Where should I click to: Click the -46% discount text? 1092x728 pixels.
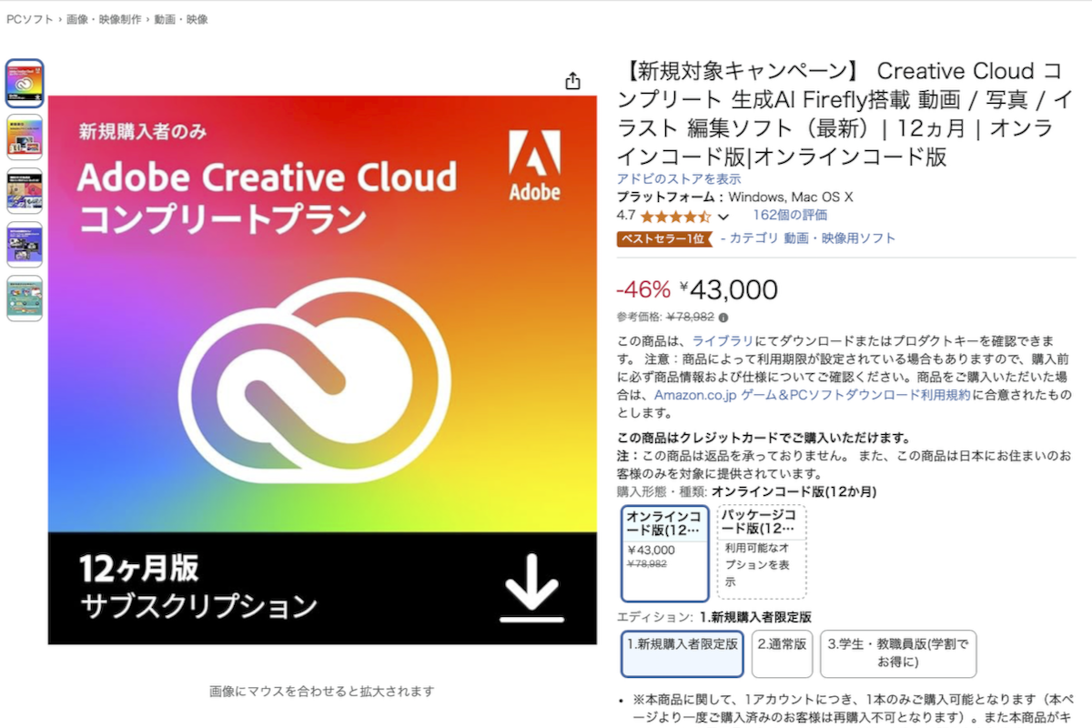[643, 290]
